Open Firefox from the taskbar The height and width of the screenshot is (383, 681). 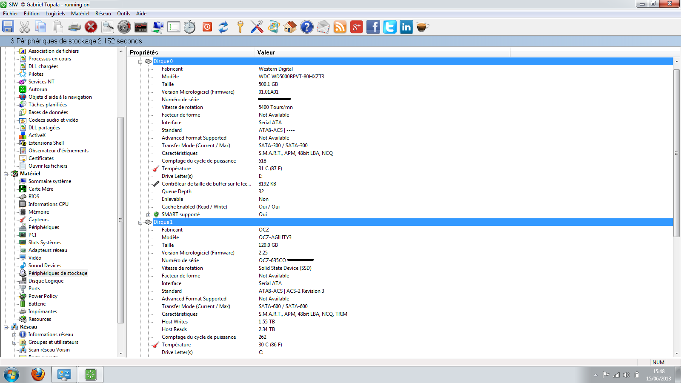coord(38,374)
